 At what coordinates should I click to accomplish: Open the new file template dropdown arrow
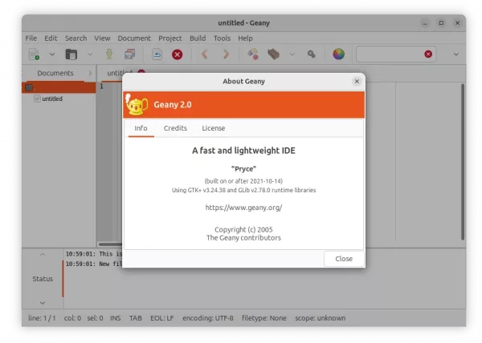coord(52,54)
